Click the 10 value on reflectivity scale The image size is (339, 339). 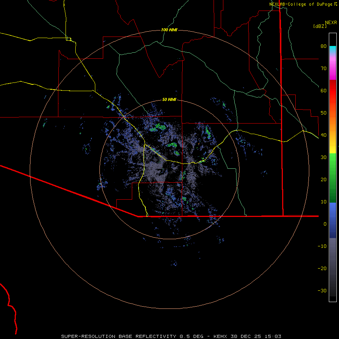point(324,202)
